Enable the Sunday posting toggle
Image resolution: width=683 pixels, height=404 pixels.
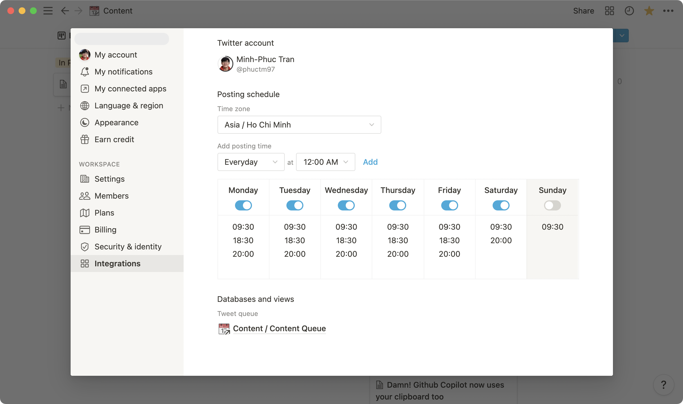(552, 205)
